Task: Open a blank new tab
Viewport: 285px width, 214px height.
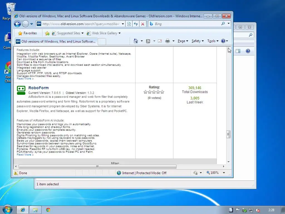Action: (x=102, y=42)
